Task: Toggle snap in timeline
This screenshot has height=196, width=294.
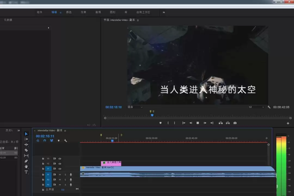Action: (x=45, y=140)
